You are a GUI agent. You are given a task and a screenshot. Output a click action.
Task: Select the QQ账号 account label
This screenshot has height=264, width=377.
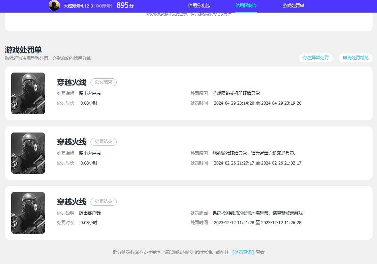point(103,6)
